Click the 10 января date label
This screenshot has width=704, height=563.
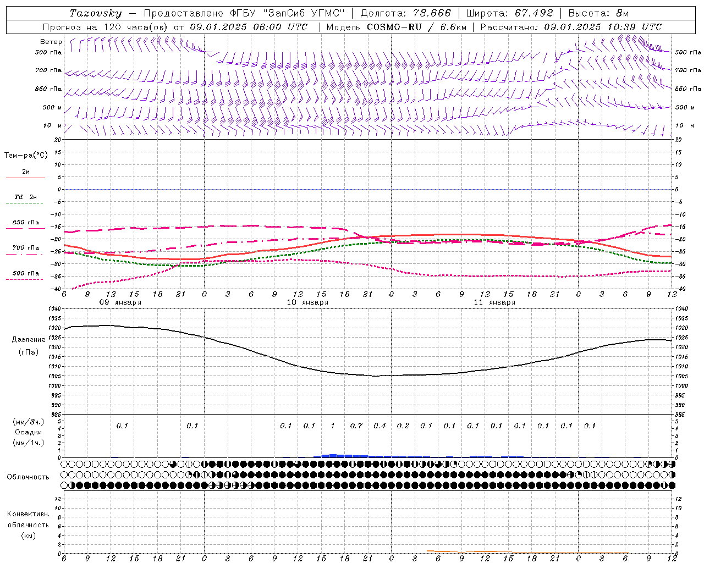pyautogui.click(x=307, y=302)
